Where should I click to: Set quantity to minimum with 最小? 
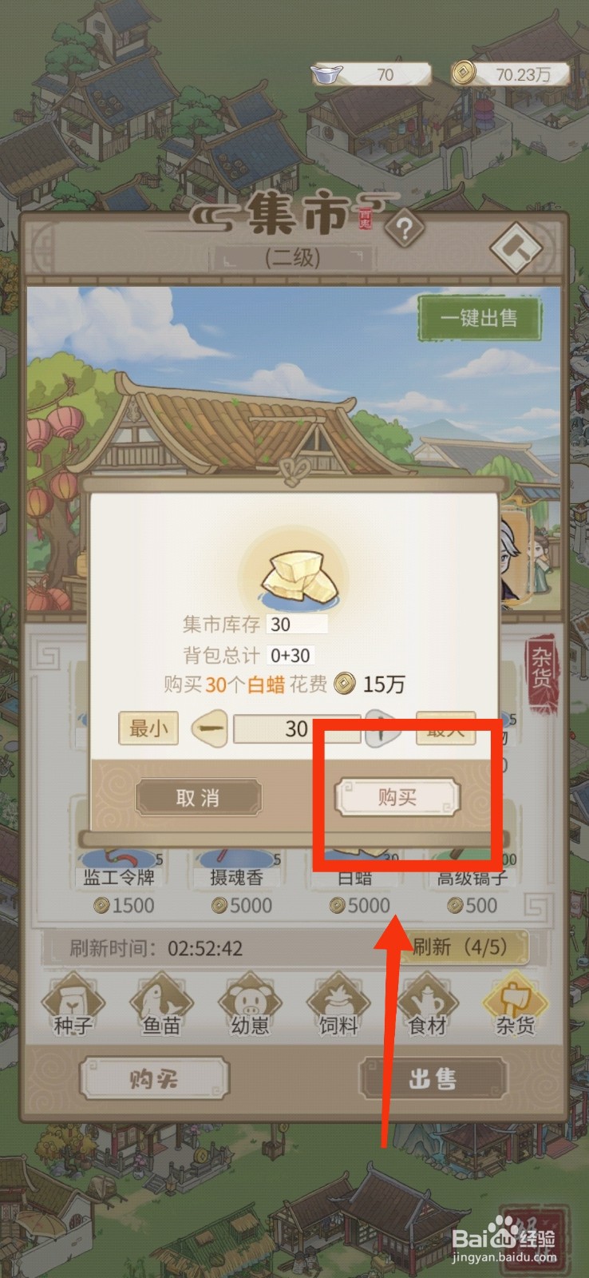tap(148, 728)
